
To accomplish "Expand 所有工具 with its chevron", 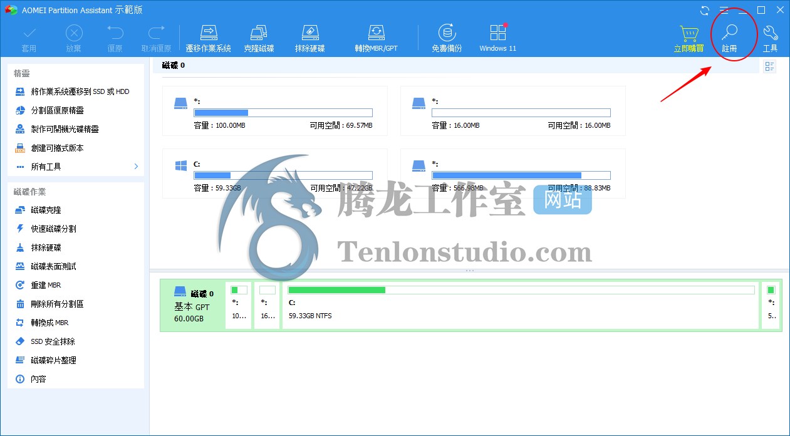I will [x=136, y=167].
